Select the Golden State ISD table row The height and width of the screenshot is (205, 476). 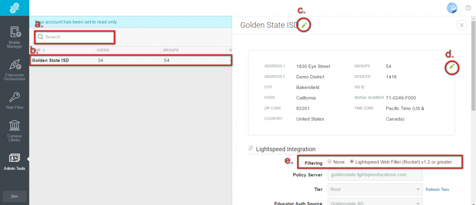[x=131, y=60]
